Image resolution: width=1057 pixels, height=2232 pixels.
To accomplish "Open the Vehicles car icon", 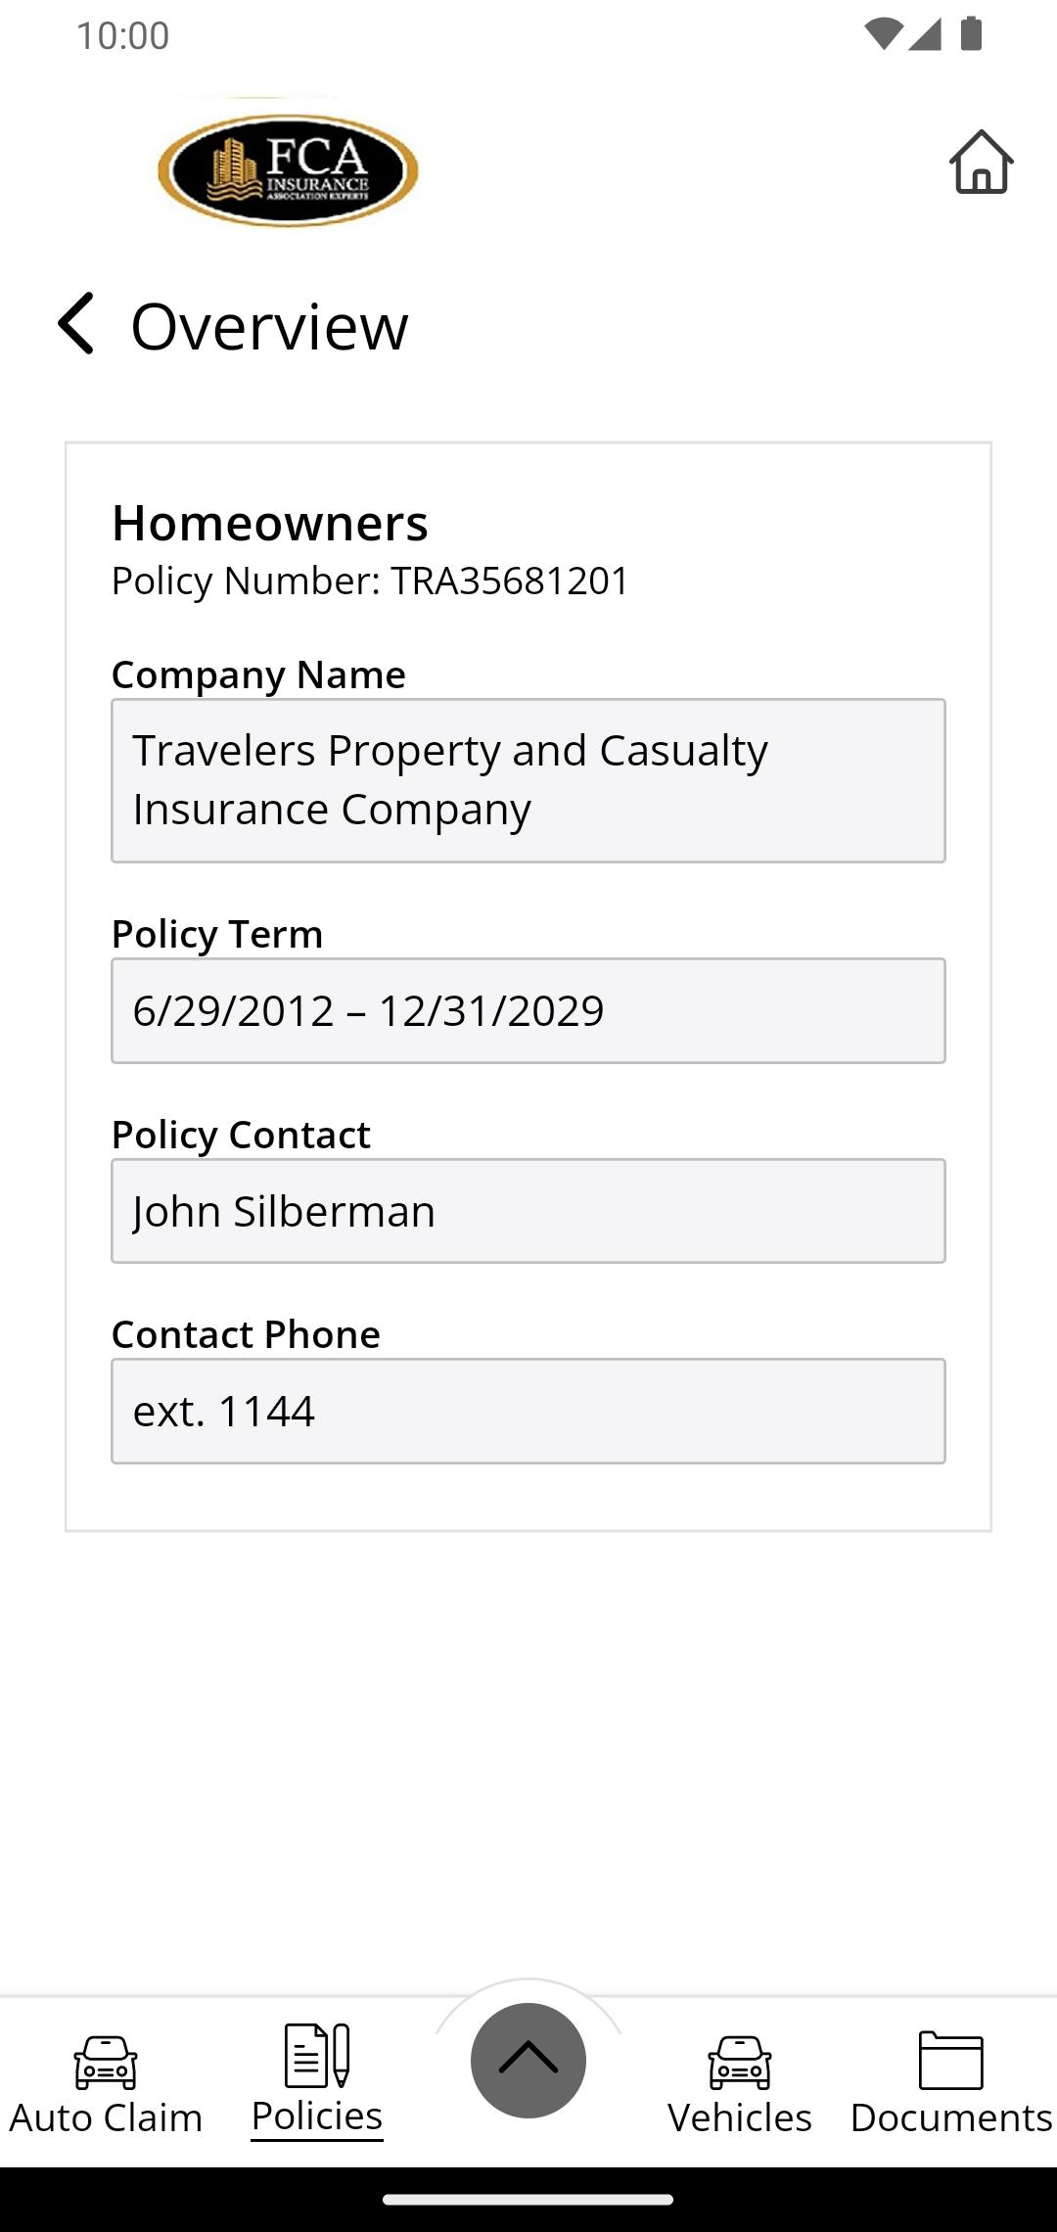I will click(x=740, y=2062).
